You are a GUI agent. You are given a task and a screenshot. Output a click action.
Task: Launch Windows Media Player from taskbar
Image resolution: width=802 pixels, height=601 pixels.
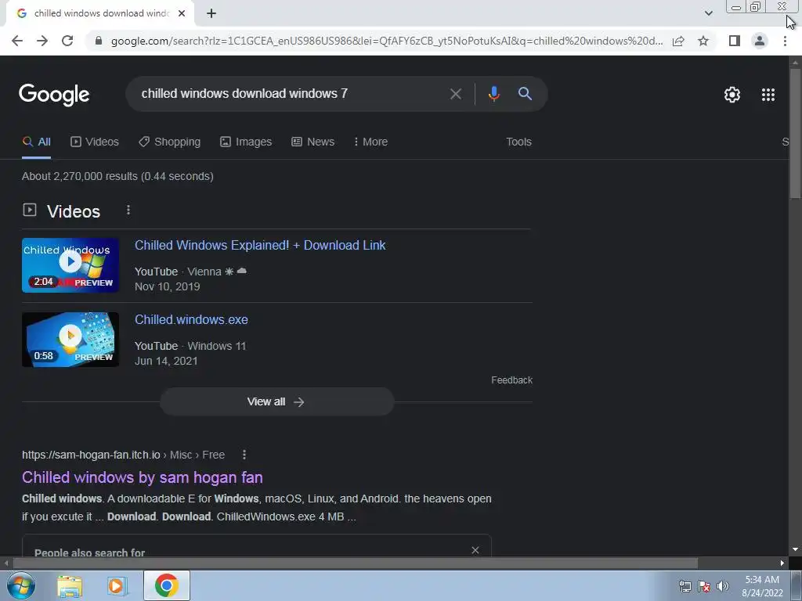point(117,585)
